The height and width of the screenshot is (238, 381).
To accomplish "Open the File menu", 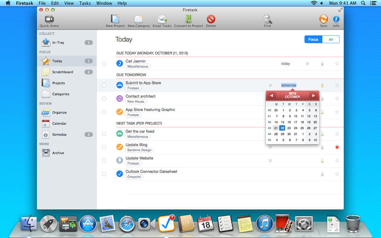I will click(42, 3).
